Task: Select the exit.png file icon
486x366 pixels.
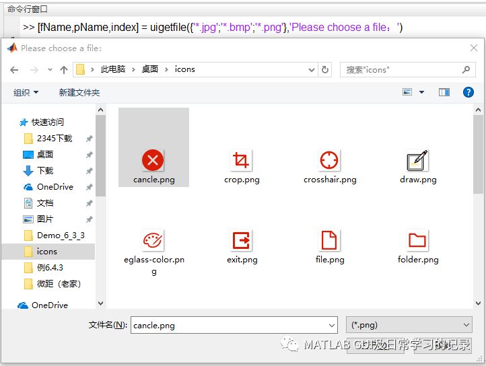Action: pos(241,240)
